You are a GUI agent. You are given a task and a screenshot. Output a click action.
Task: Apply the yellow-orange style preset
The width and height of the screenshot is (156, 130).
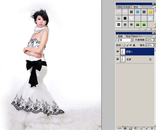(x=150, y=12)
